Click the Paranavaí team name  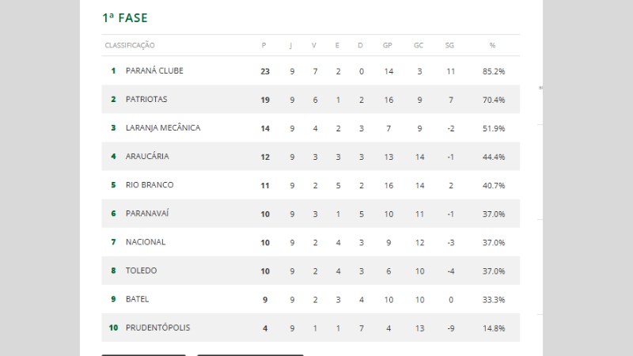click(x=148, y=214)
